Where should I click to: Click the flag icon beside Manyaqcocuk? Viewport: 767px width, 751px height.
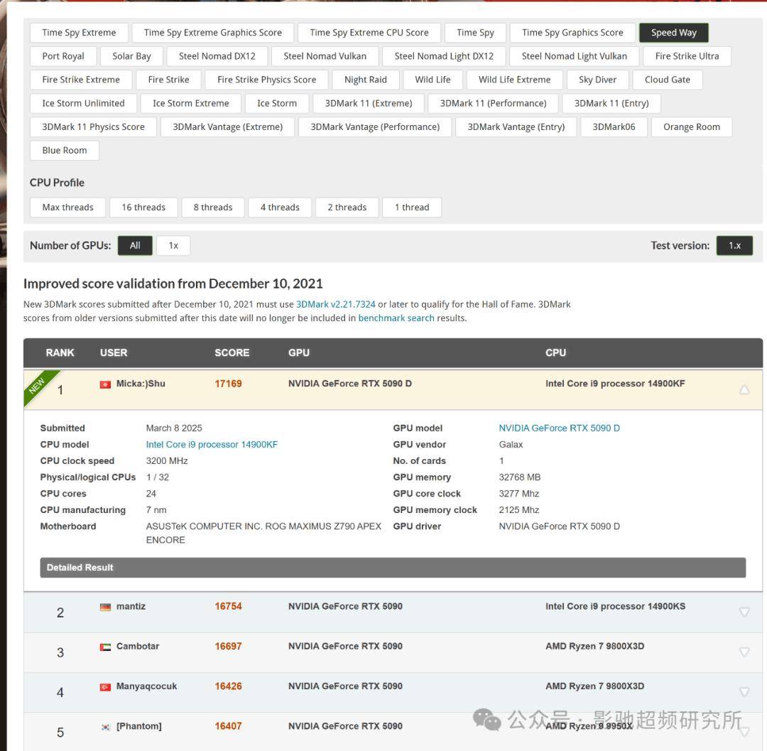pos(105,687)
